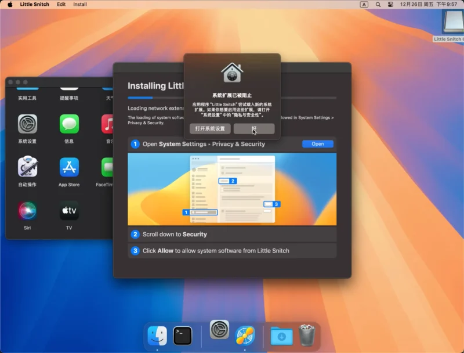
Task: Open Control Center from the menu bar
Action: point(390,4)
